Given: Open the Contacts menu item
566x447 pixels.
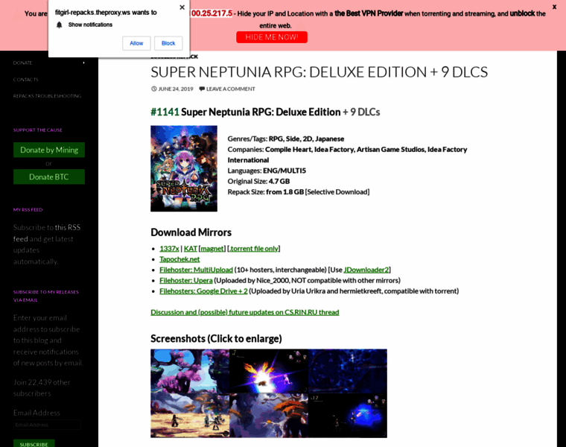Looking at the screenshot, I should [x=25, y=80].
